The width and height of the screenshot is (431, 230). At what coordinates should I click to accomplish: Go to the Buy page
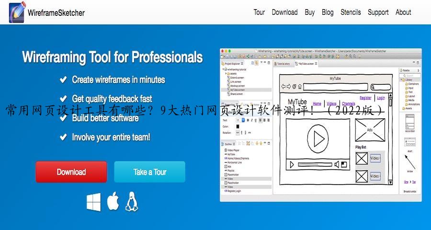pos(309,12)
